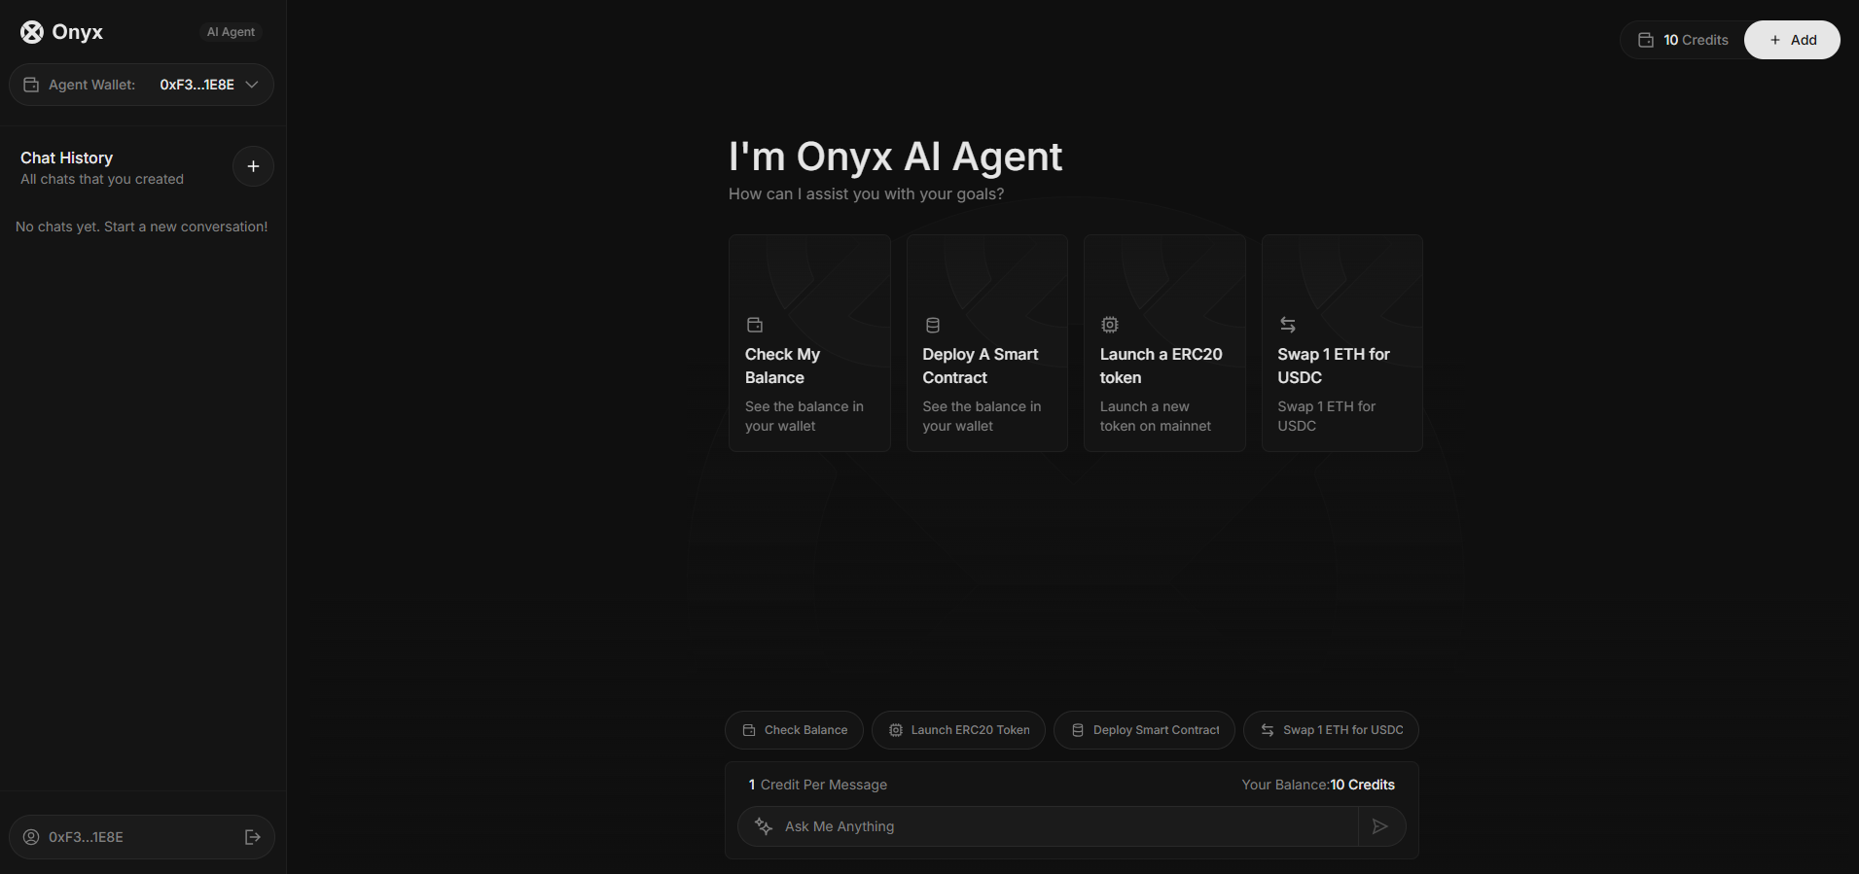Start a new chat with plus icon
This screenshot has width=1859, height=874.
(253, 166)
